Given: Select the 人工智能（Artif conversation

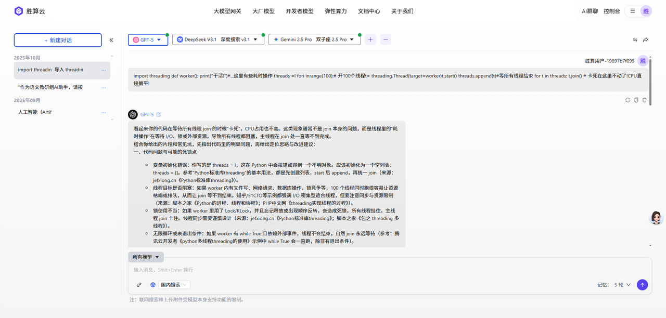Looking at the screenshot, I should click(x=62, y=112).
